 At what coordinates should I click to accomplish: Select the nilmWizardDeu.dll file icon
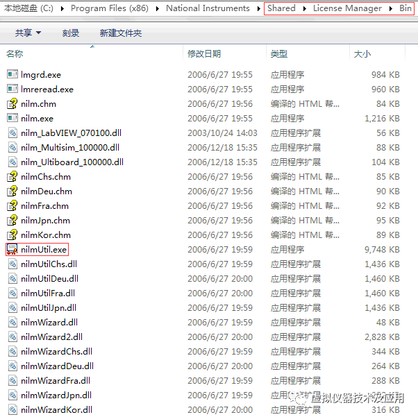pos(12,366)
